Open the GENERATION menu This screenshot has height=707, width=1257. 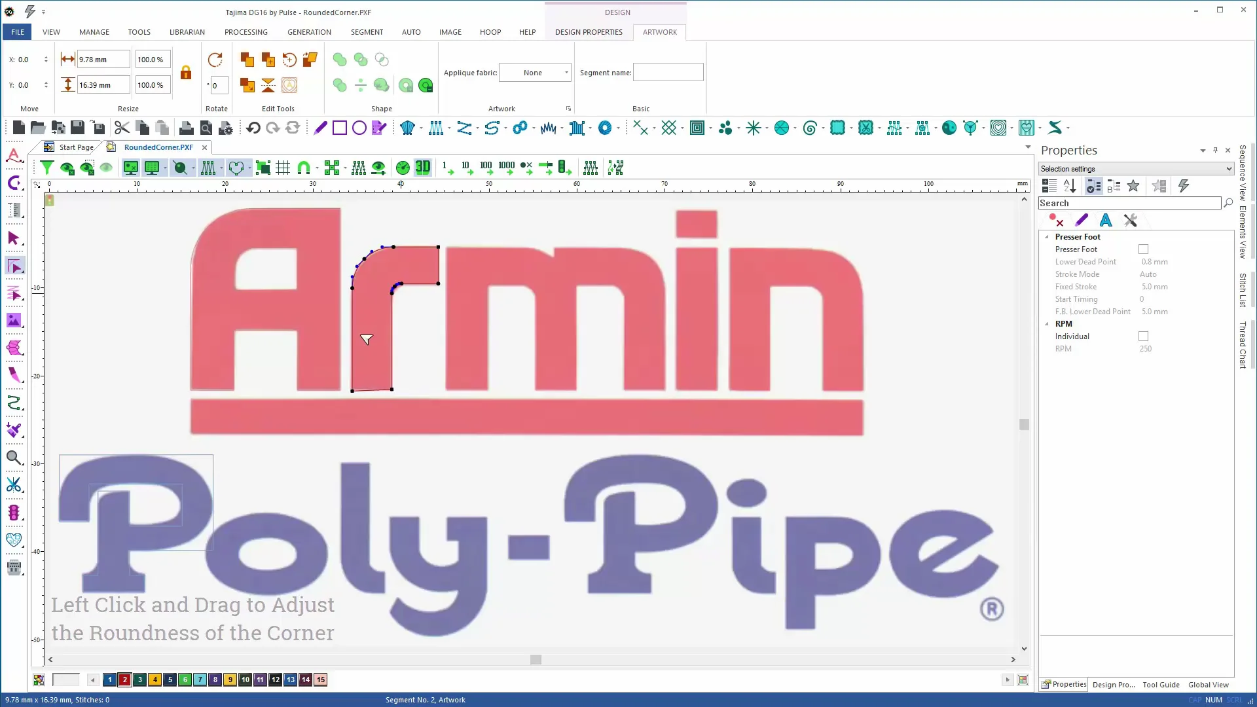click(309, 32)
